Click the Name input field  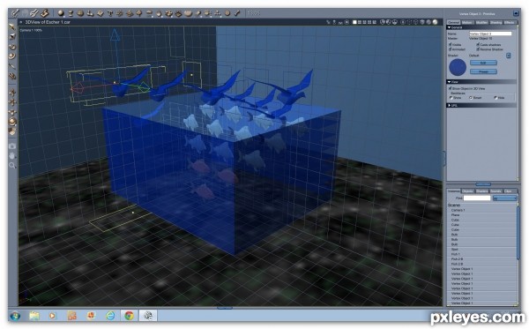pyautogui.click(x=490, y=34)
